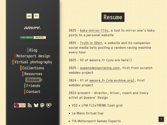Click 'FIA Motorsport Games Esports' item

pyautogui.click(x=96, y=121)
